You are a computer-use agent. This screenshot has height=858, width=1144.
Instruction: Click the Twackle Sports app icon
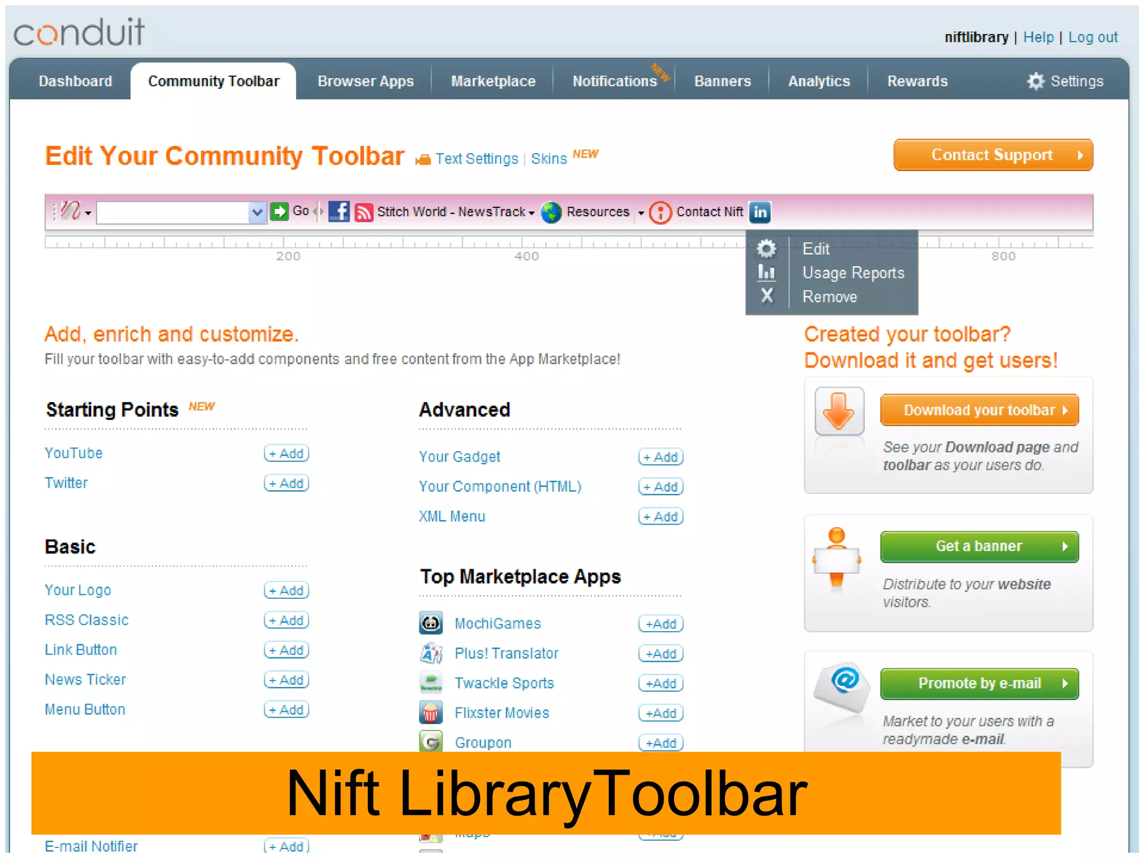coord(431,683)
